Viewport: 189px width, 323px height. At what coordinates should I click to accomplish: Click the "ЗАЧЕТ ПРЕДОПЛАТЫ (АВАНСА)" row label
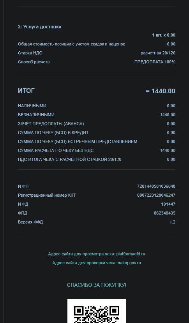[51, 124]
